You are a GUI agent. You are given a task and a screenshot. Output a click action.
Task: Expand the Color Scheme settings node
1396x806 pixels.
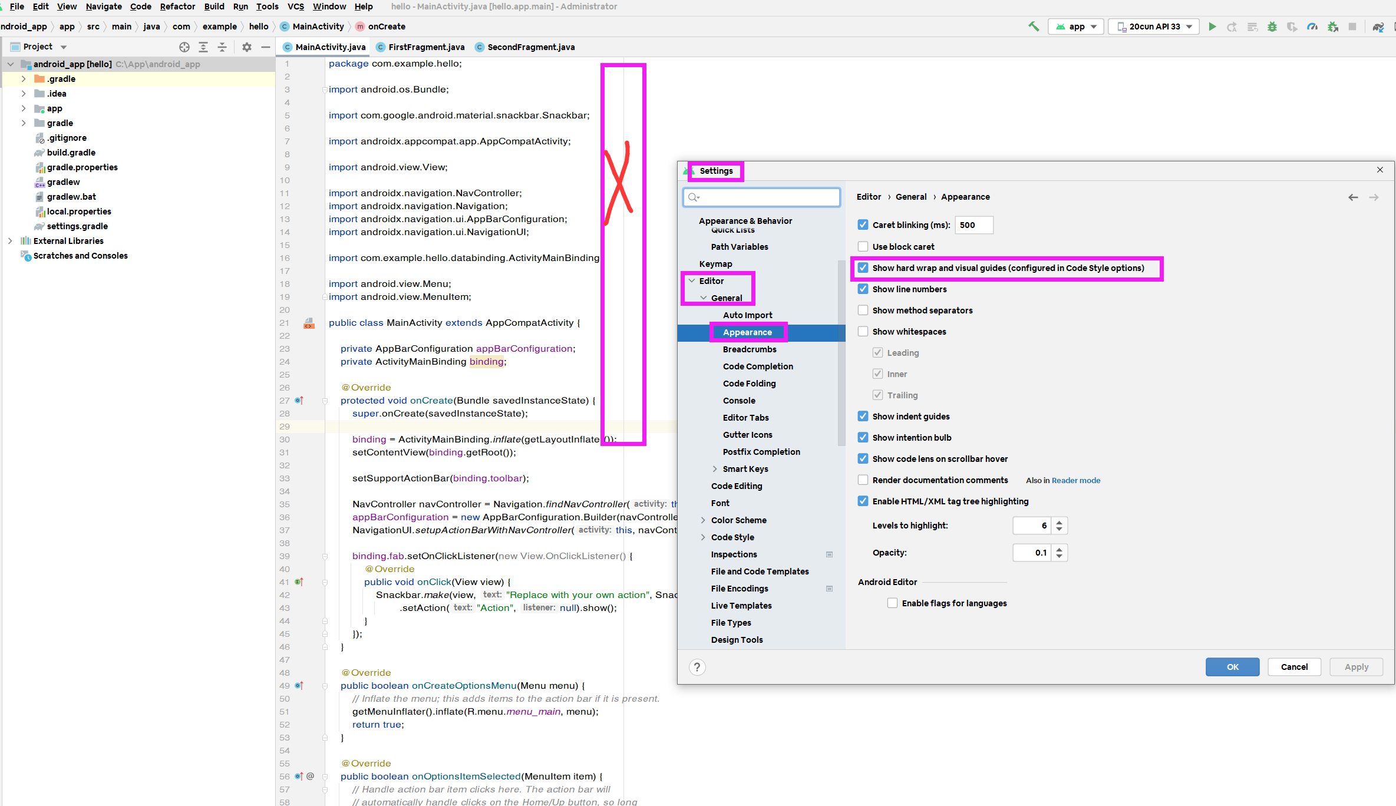pos(703,520)
